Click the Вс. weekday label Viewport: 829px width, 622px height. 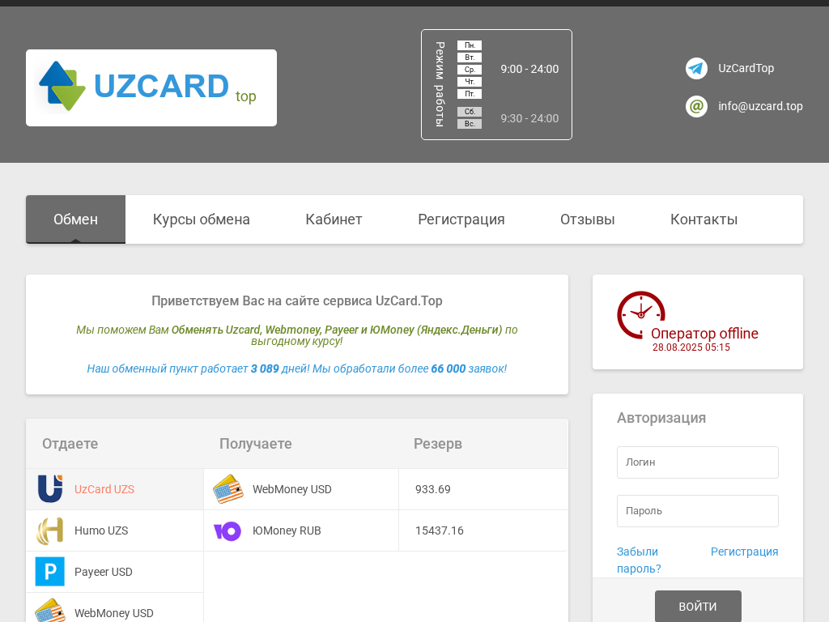470,124
